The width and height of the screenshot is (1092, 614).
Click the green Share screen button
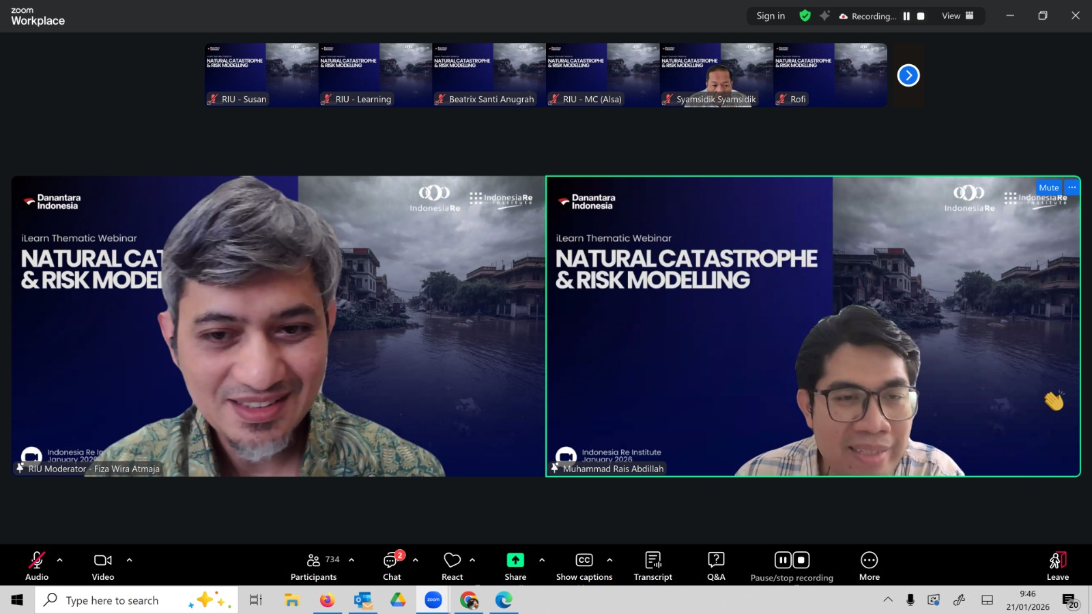515,560
